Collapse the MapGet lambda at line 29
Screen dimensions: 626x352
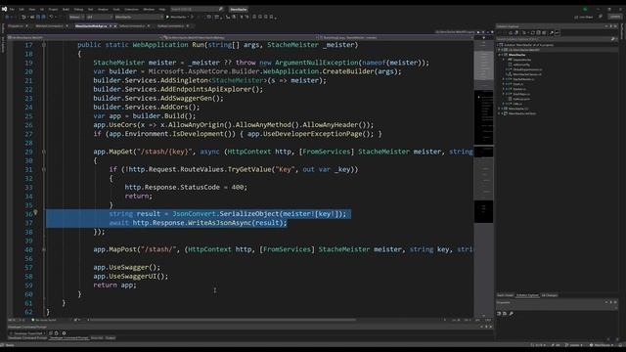44,152
